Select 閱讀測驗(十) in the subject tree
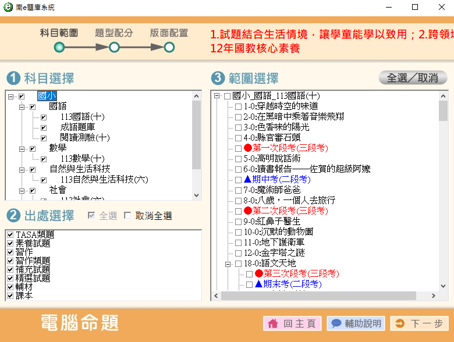 coord(85,138)
